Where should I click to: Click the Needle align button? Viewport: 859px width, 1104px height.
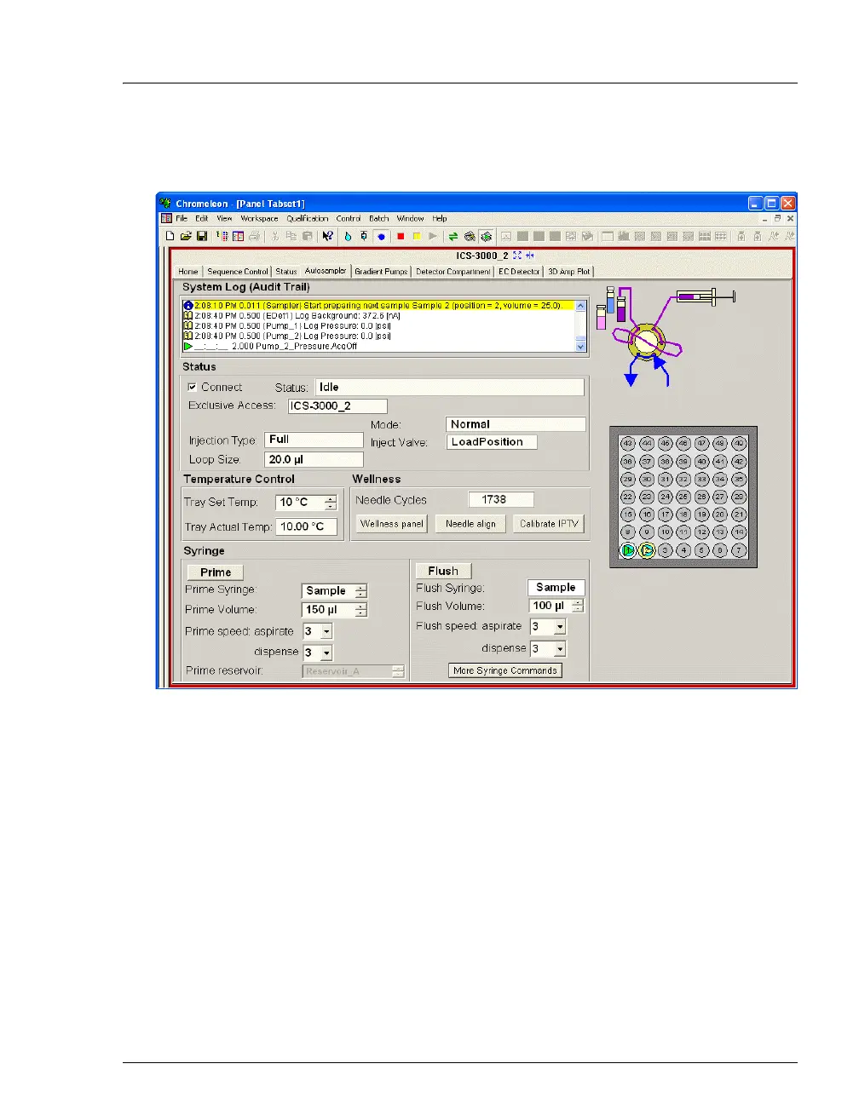[x=470, y=524]
